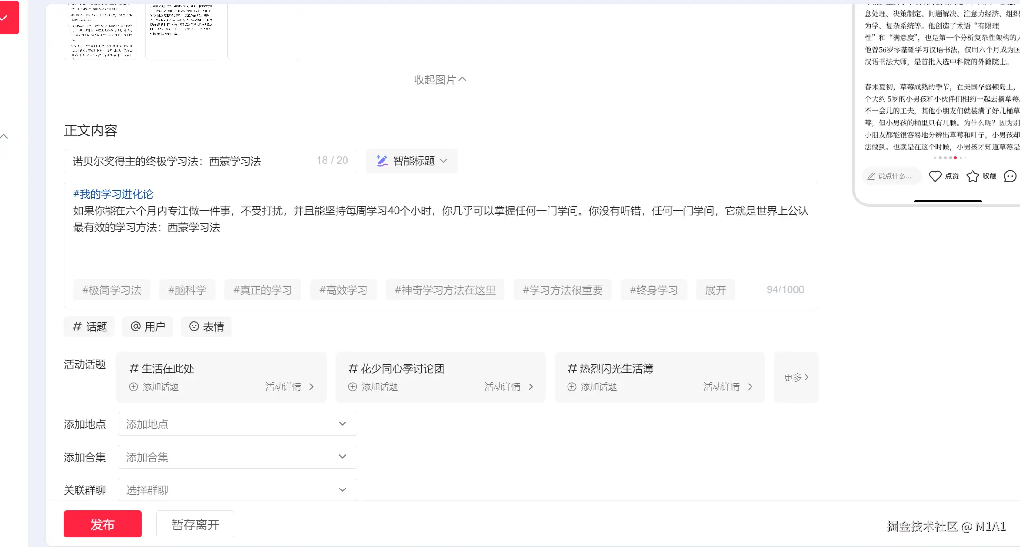Screen dimensions: 1020x547
Task: Add a hashtag with the # 话题 button
Action: click(x=89, y=326)
